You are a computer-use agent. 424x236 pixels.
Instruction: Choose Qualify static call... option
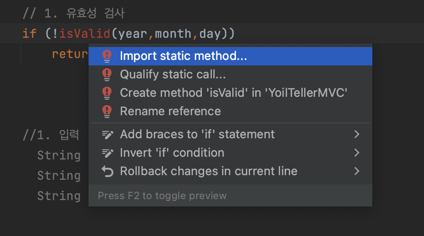[x=230, y=74]
